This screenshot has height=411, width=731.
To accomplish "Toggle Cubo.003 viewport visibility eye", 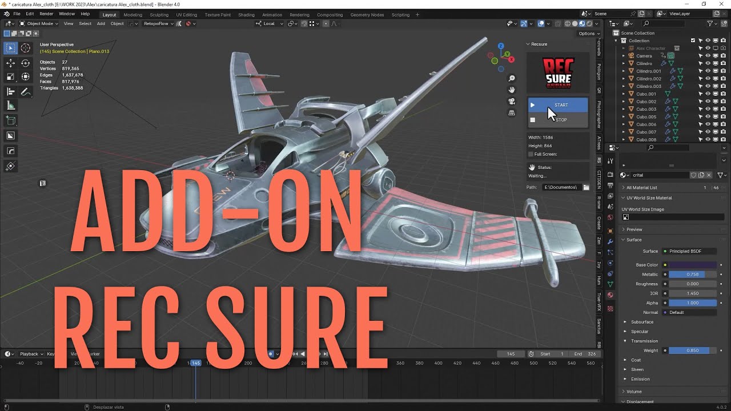I will 708,109.
